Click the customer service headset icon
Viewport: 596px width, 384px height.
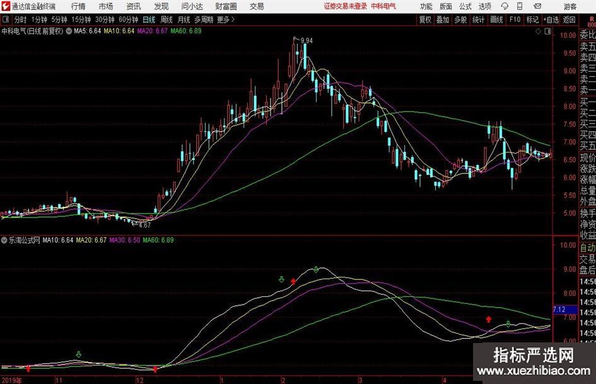point(505,6)
